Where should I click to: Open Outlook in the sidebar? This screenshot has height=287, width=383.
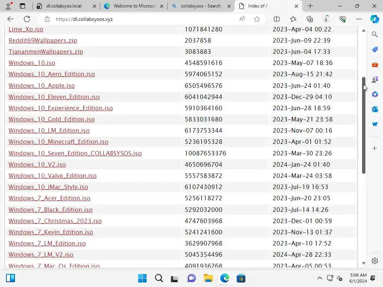tap(375, 109)
